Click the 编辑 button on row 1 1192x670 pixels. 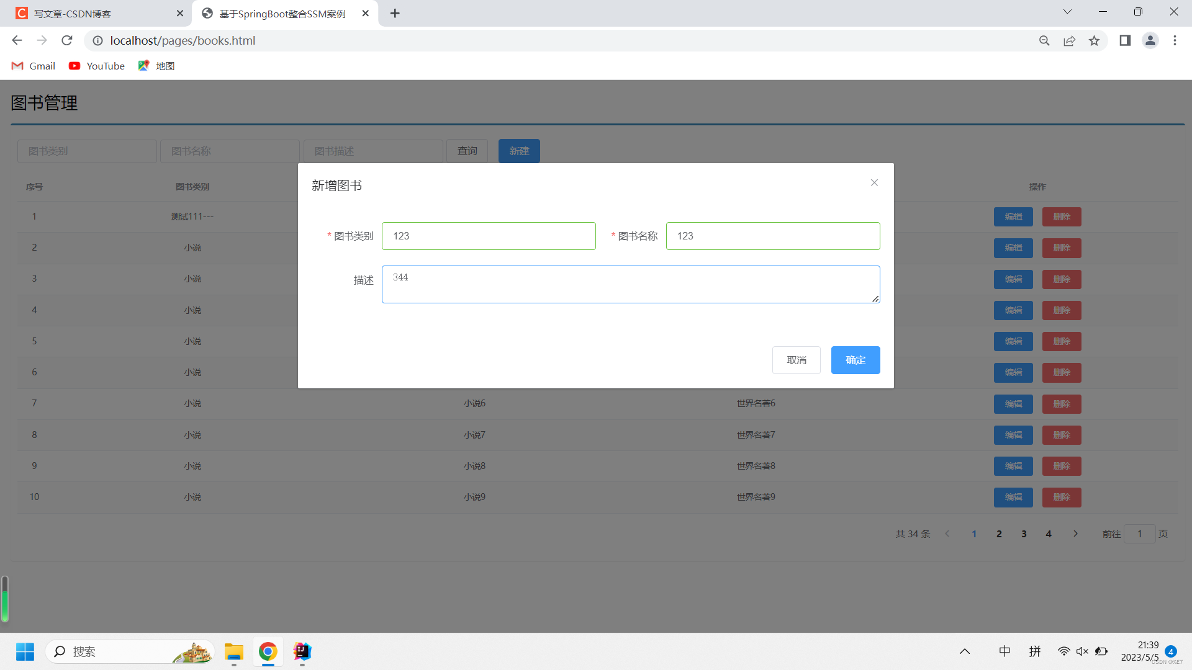(1013, 216)
